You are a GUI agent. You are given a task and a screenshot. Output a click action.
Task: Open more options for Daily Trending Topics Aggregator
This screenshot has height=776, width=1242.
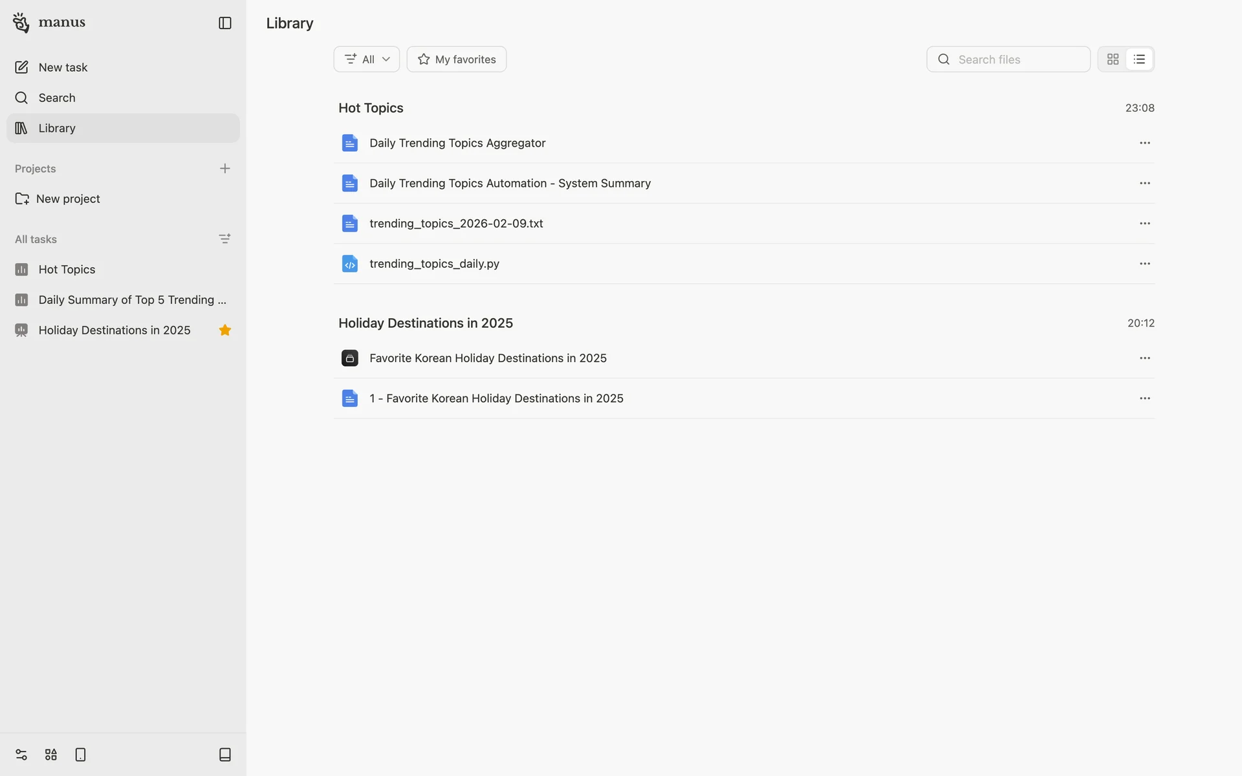click(x=1144, y=143)
